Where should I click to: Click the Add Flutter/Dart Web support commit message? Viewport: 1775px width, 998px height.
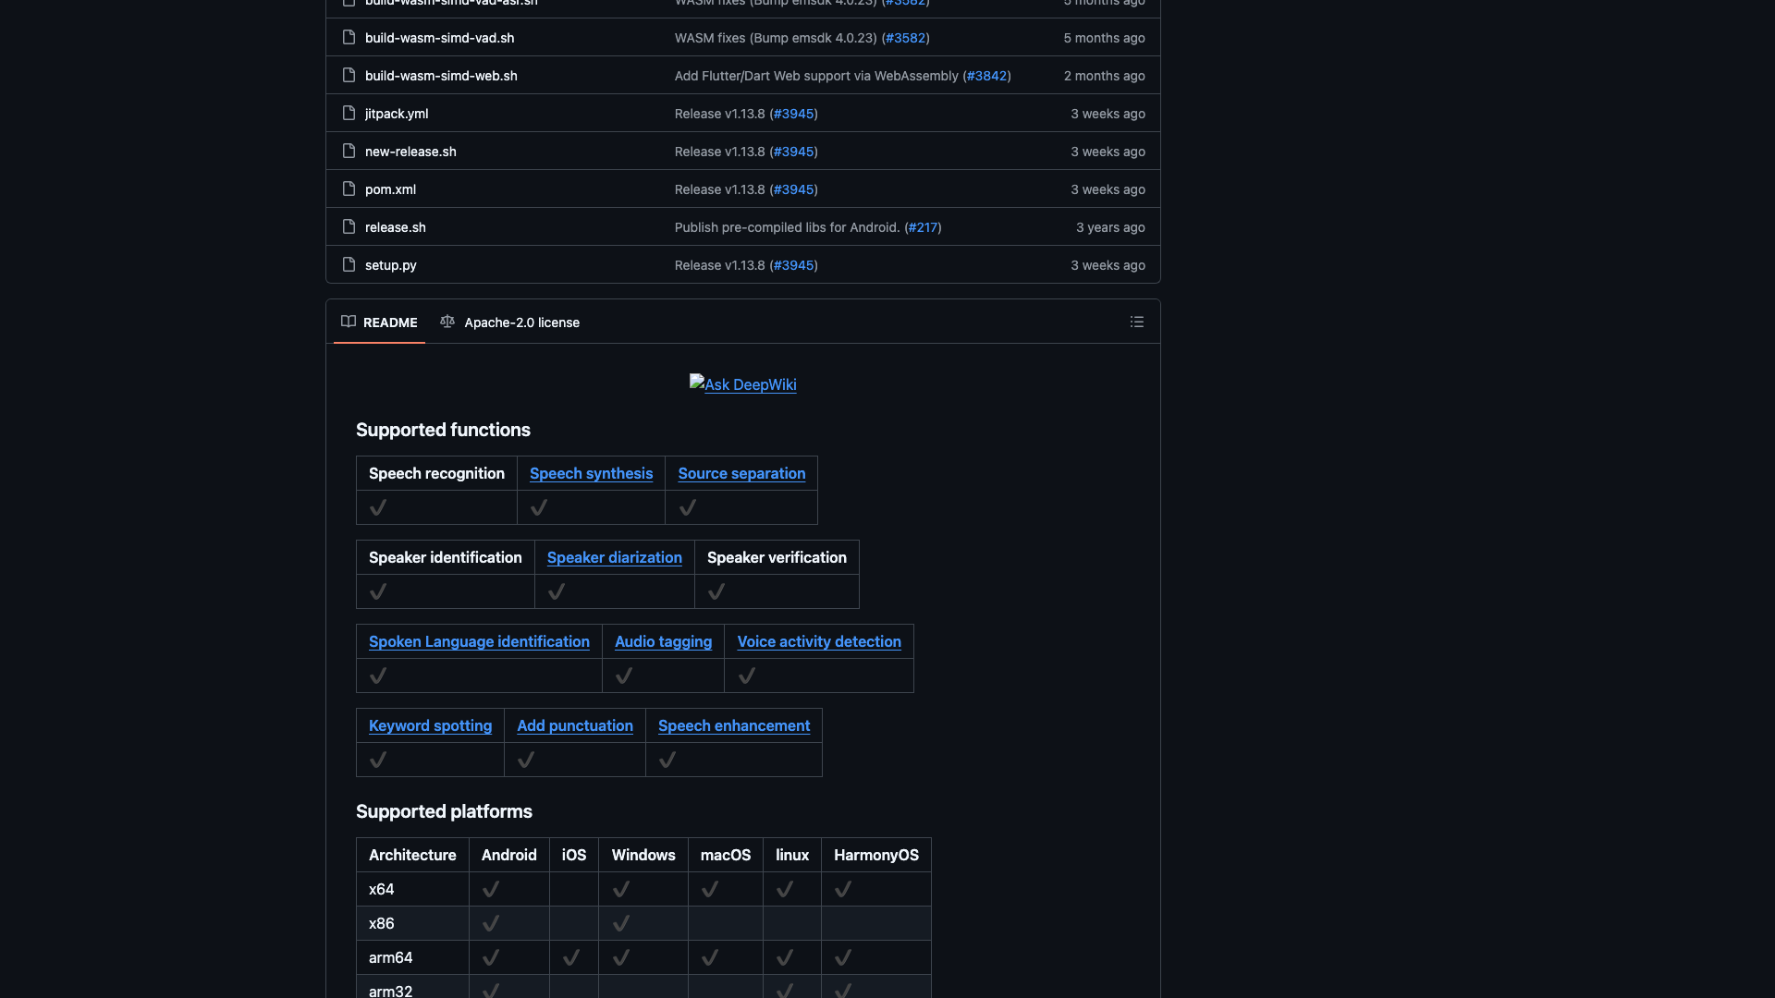point(816,76)
